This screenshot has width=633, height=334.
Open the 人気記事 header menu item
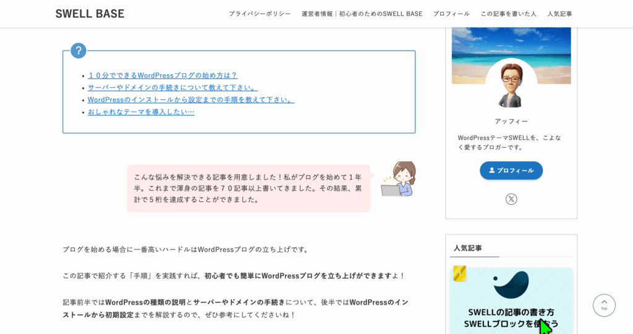[559, 14]
